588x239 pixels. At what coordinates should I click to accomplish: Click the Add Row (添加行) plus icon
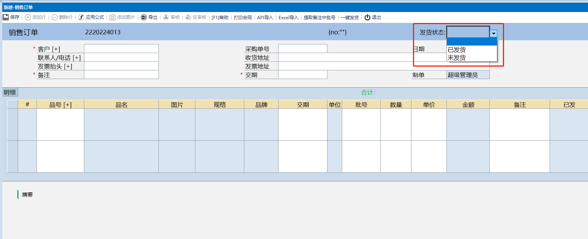pos(28,17)
